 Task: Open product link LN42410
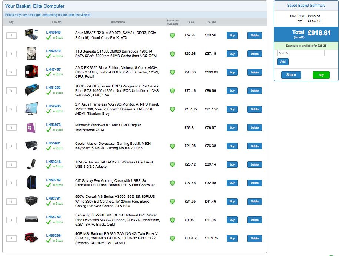(53, 51)
